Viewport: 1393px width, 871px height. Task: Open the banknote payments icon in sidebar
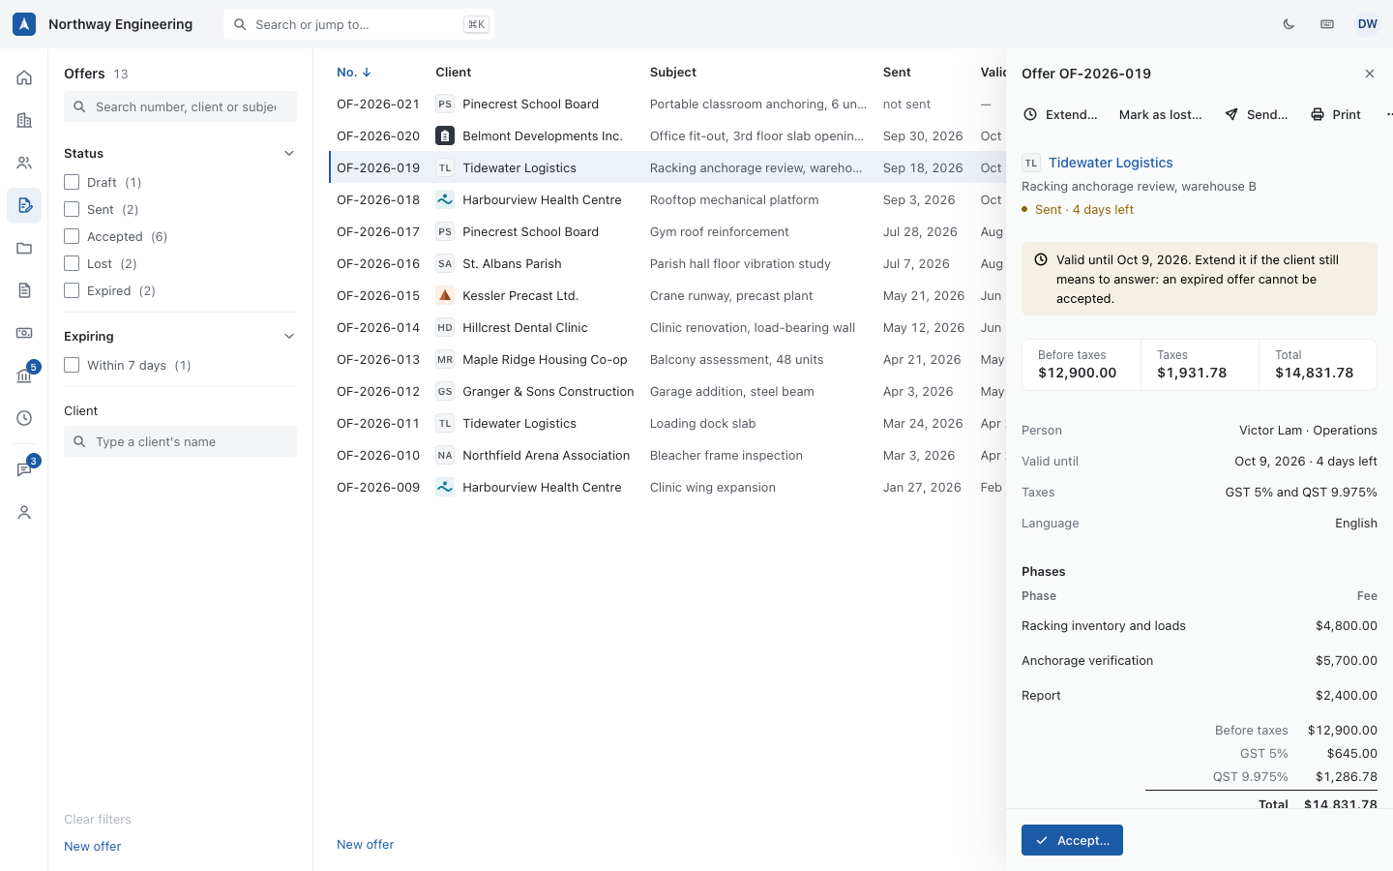(x=24, y=333)
